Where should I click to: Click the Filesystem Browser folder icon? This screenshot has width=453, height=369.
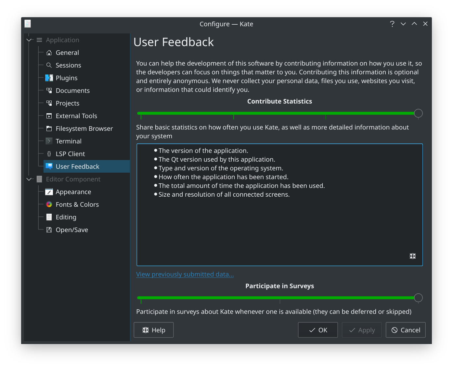49,129
